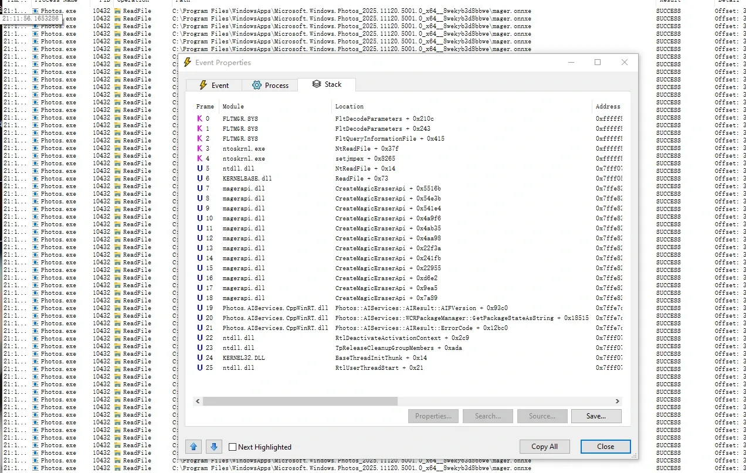Select user frame 5 U icon ntdll.dll
Screen dimensions: 746x473
tap(200, 168)
